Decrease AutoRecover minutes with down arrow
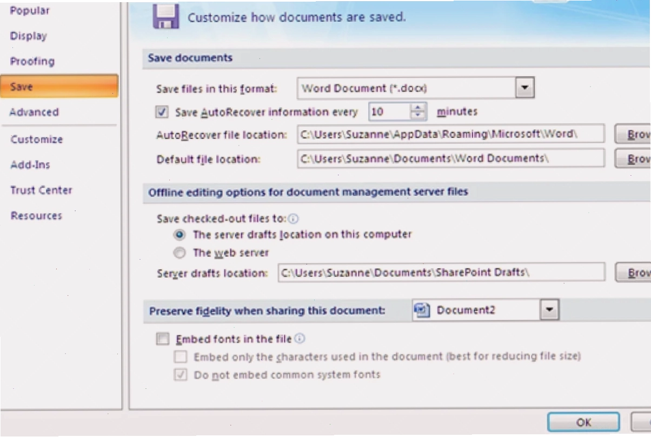The width and height of the screenshot is (651, 437). click(x=419, y=116)
